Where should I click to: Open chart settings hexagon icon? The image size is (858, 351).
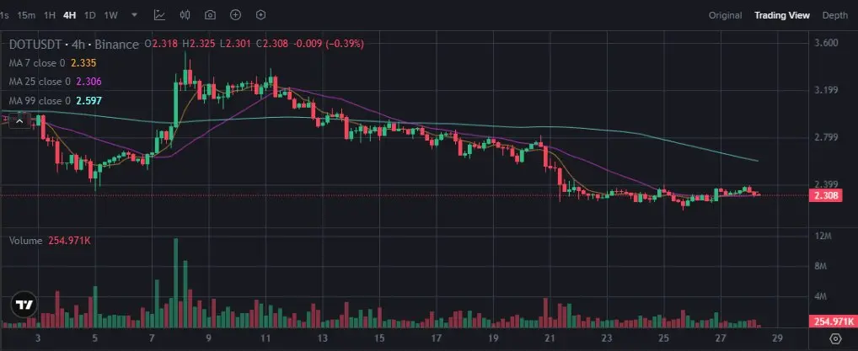click(x=261, y=15)
